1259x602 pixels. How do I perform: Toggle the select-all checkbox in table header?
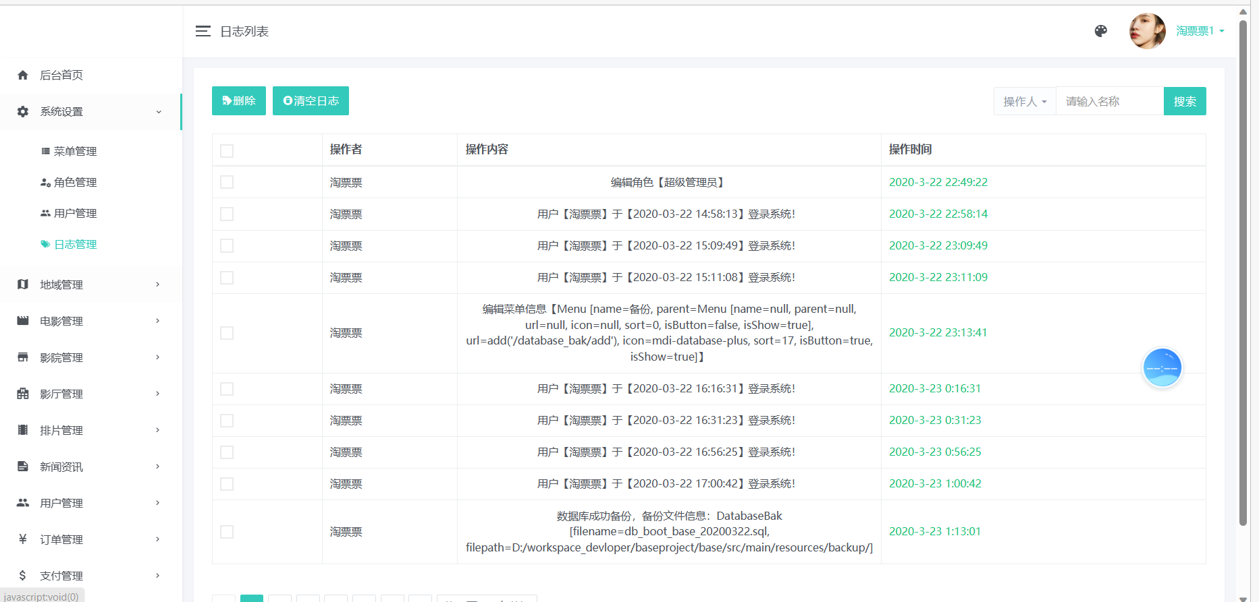227,150
